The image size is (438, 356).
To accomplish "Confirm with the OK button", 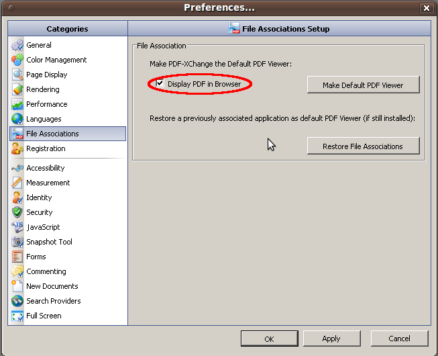I will (269, 339).
